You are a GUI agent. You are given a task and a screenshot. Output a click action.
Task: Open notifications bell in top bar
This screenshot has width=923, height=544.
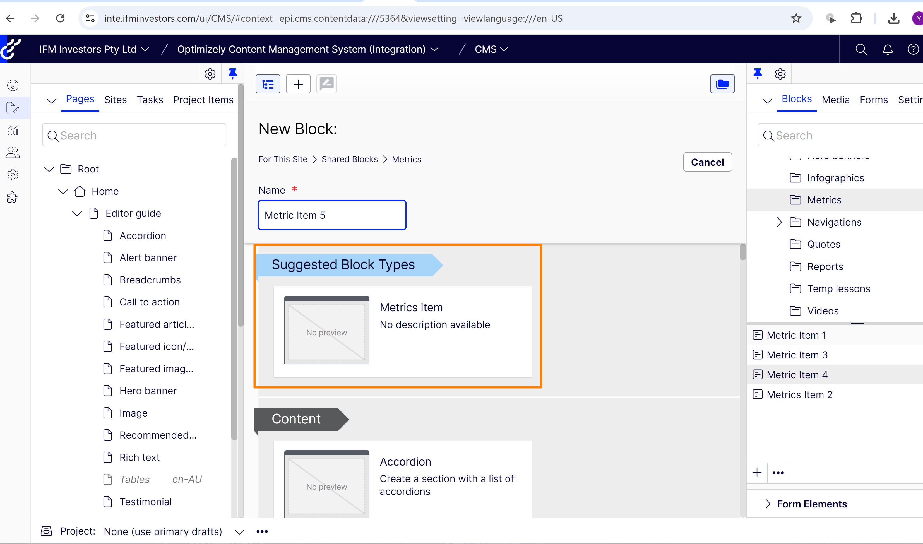click(888, 49)
